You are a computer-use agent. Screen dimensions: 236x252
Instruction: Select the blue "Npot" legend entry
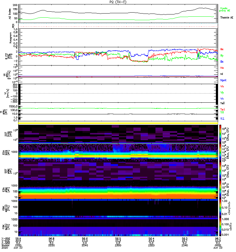(223, 80)
